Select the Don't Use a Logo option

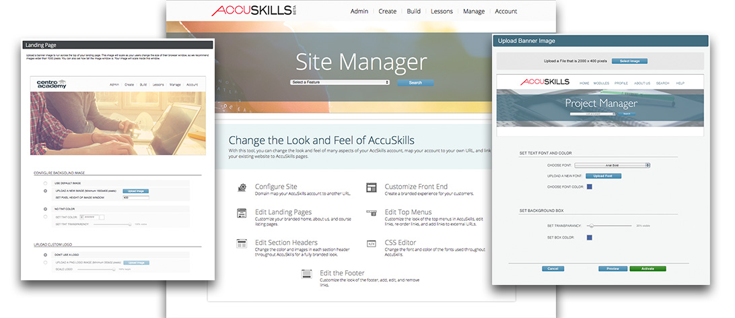coord(45,254)
